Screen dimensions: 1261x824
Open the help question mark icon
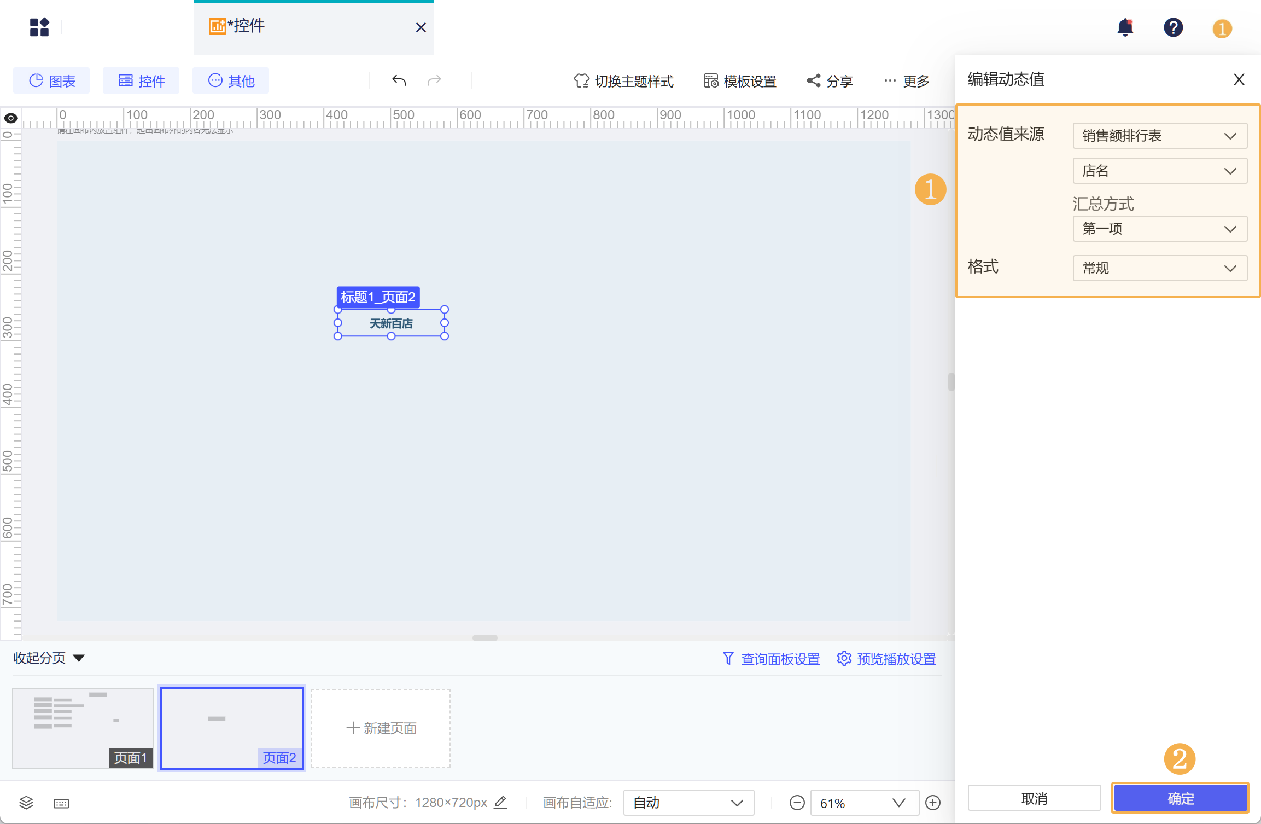(x=1173, y=27)
